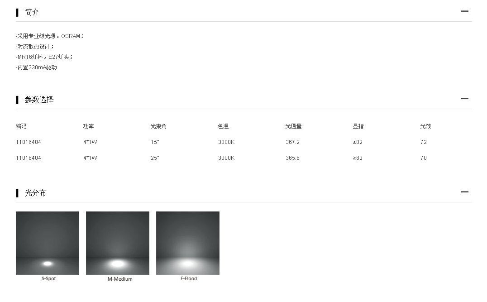The width and height of the screenshot is (487, 302).
Task: Select the 光束角 column header
Action: 158,126
